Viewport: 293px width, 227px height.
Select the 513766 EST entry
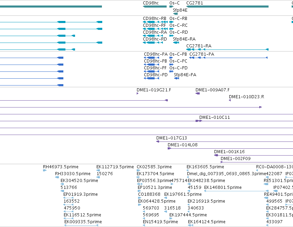click(62, 191)
